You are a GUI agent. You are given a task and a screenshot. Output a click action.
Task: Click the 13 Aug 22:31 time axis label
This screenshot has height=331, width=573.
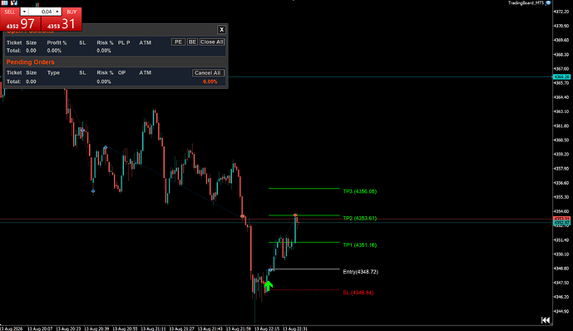[x=295, y=329]
